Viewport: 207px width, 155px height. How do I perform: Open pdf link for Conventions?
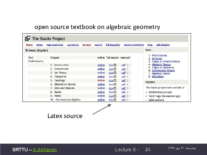(124, 69)
